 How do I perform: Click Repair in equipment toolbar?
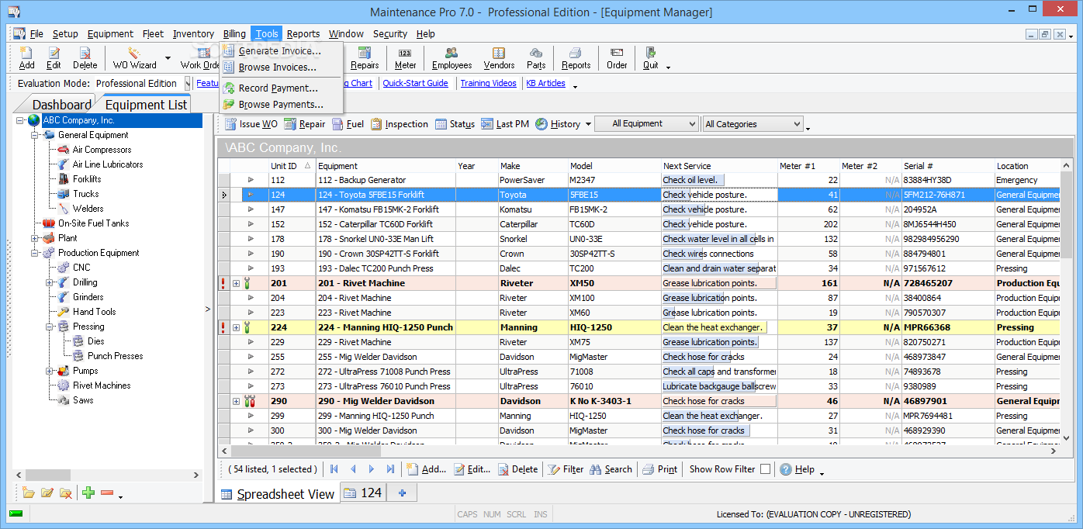304,124
